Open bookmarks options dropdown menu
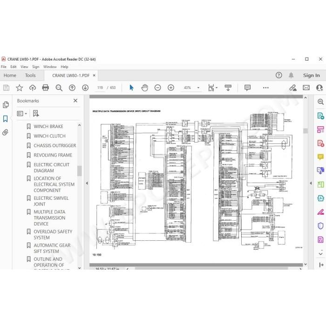The height and width of the screenshot is (326, 326). pos(22,114)
